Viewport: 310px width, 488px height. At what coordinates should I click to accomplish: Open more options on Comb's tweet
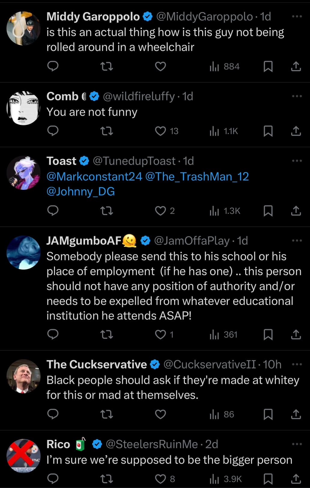(297, 96)
